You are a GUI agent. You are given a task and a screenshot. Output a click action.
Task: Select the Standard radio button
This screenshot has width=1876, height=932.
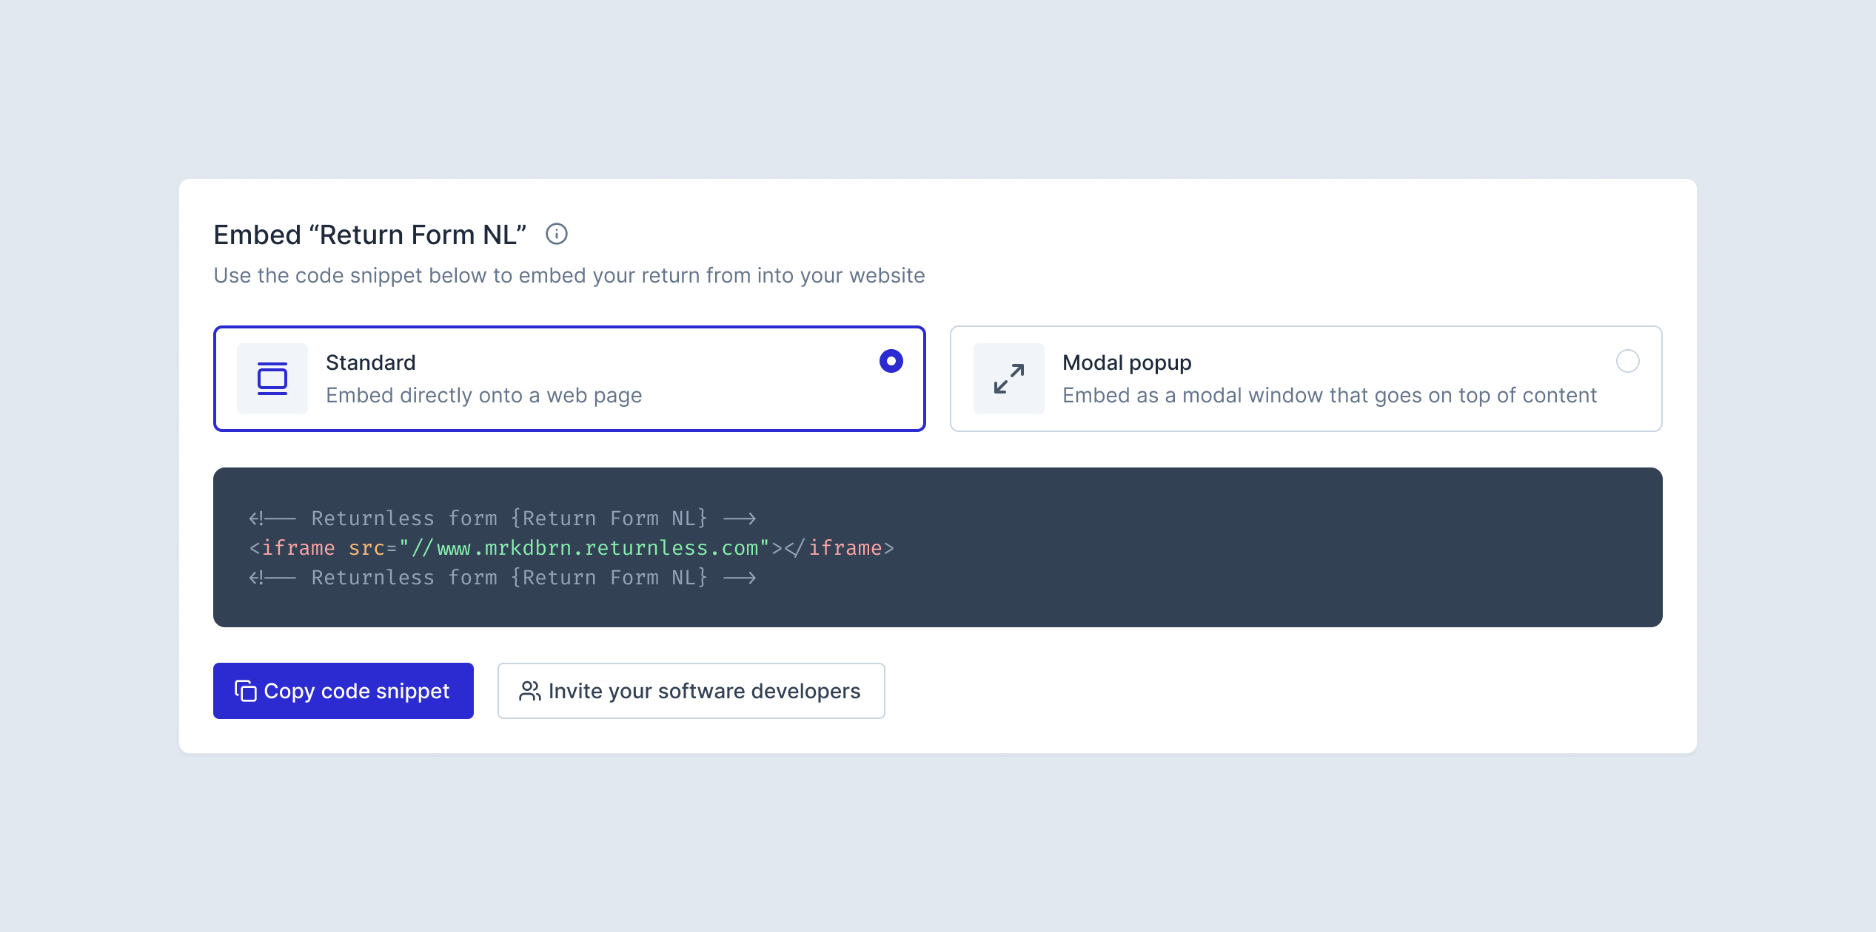click(891, 362)
